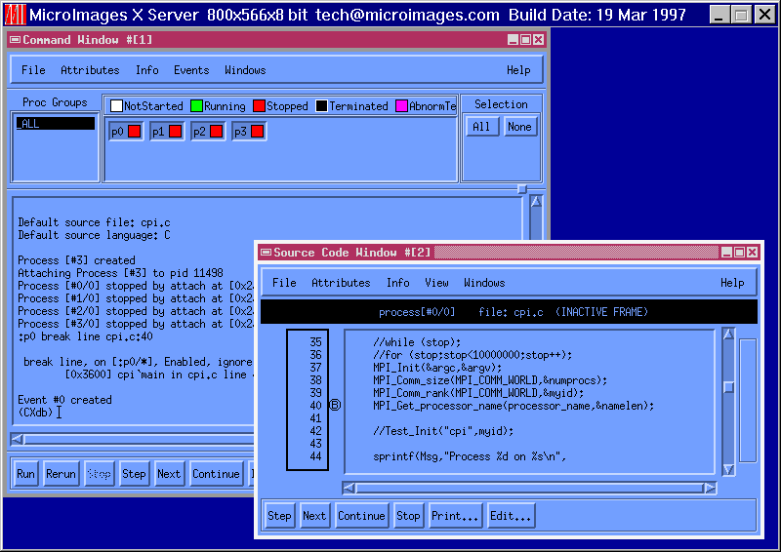Click the None selection button
Image resolution: width=781 pixels, height=552 pixels.
tap(519, 127)
